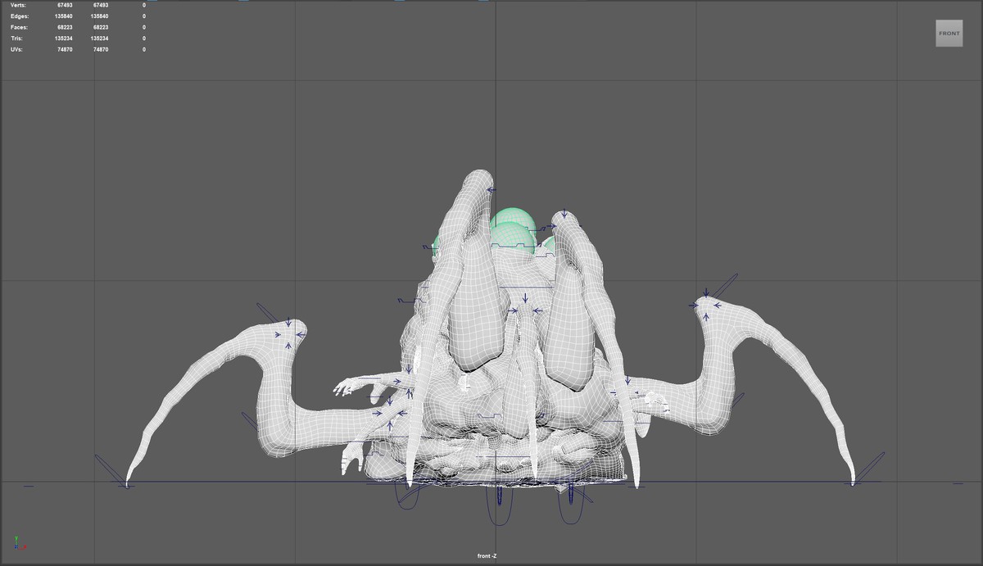Screen dimensions: 983x566
Task: Select the "Faces:" poly count label
Action: coord(20,27)
